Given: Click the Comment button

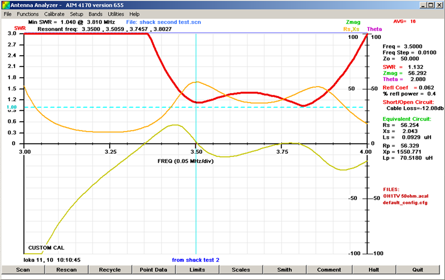Looking at the screenshot, I should pyautogui.click(x=329, y=270).
